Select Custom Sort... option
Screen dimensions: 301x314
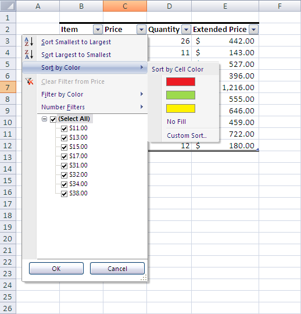click(187, 135)
